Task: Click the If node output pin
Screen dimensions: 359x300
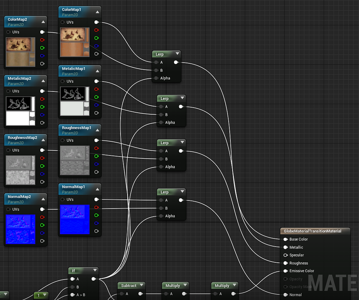Action: pos(94,279)
